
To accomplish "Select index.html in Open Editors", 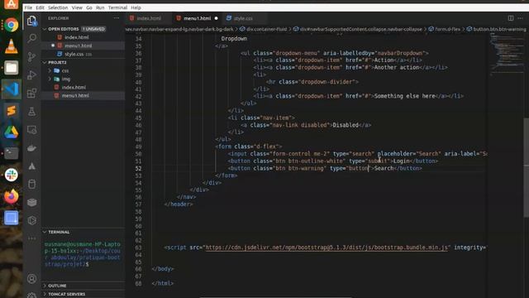I will pyautogui.click(x=77, y=37).
